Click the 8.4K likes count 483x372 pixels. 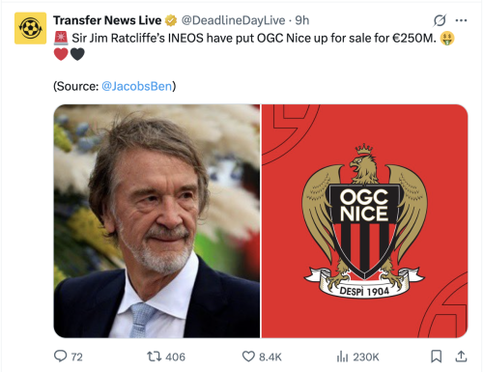270,357
